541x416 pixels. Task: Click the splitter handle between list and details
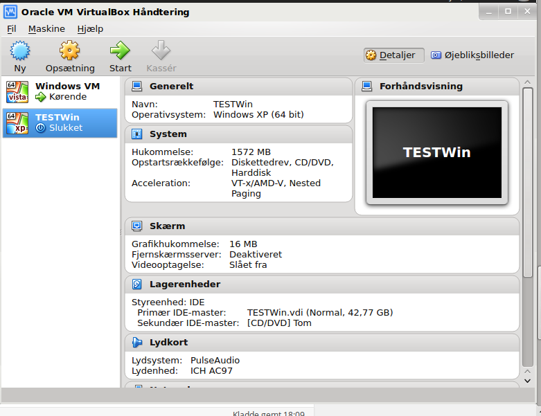[121, 233]
